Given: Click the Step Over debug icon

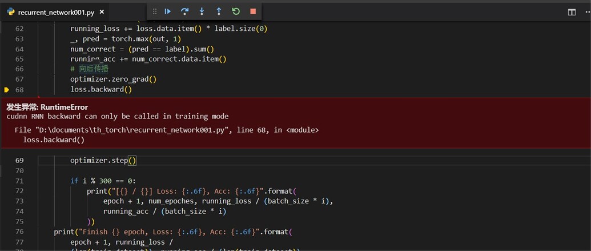Looking at the screenshot, I should pos(184,11).
